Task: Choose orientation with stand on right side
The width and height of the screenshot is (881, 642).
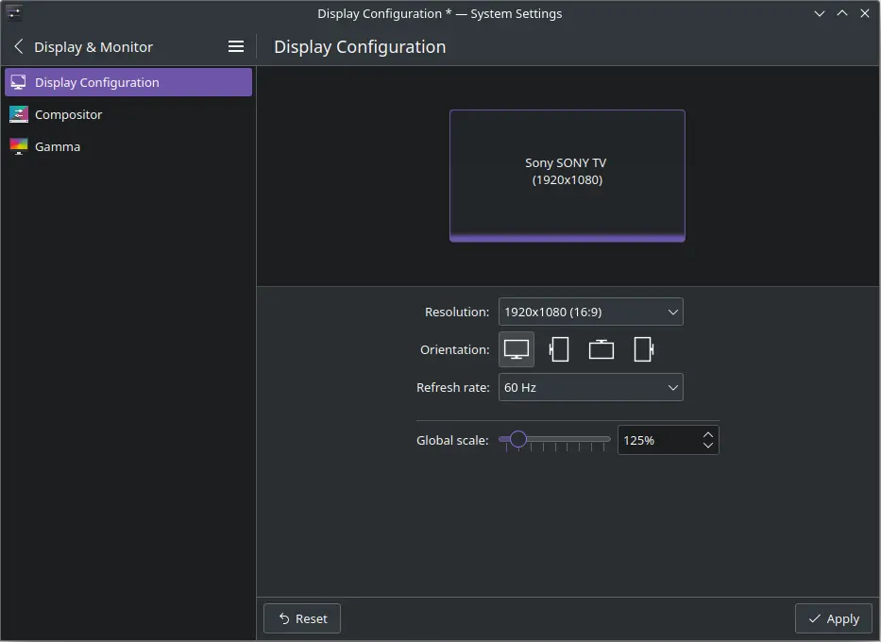Action: [644, 349]
